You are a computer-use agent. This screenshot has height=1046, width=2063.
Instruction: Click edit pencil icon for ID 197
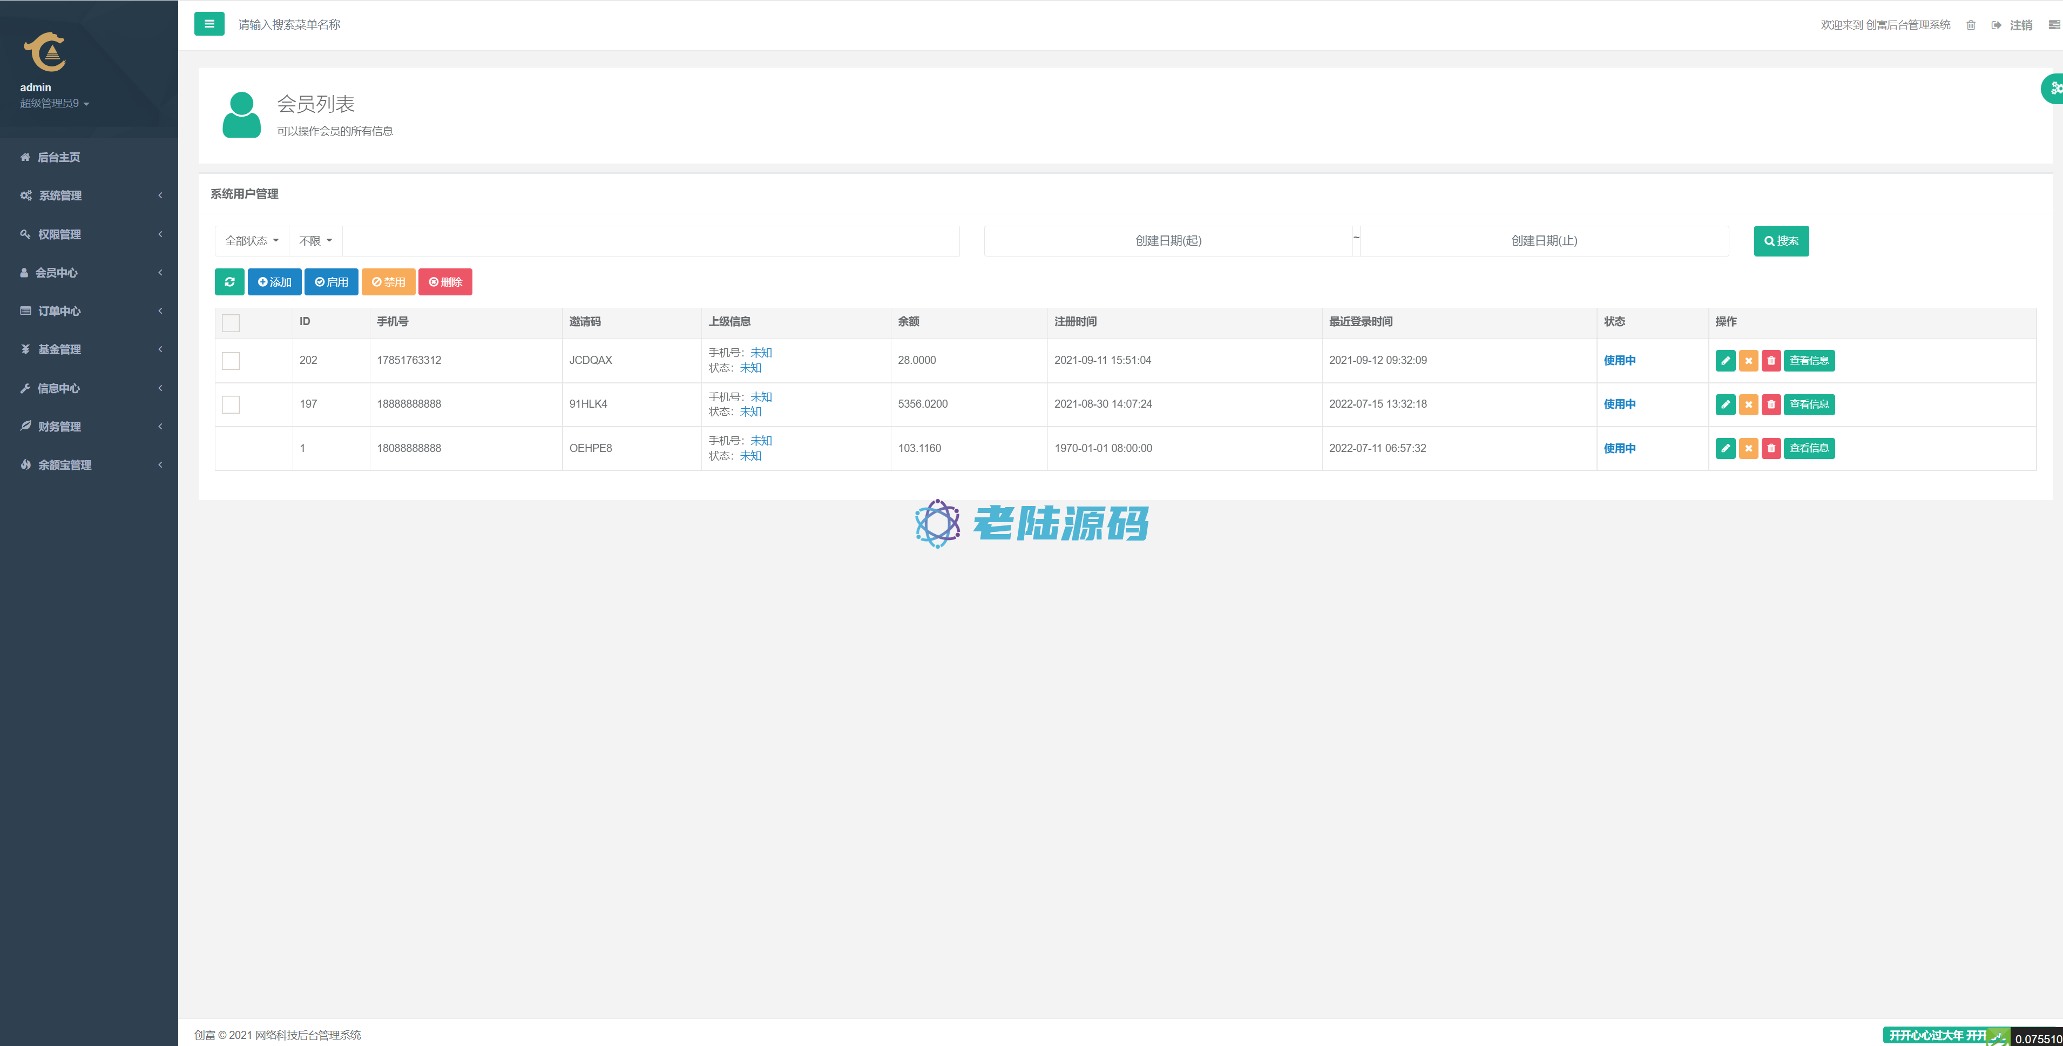tap(1726, 404)
